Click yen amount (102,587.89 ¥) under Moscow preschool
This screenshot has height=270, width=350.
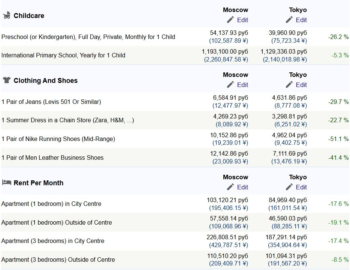click(x=229, y=41)
